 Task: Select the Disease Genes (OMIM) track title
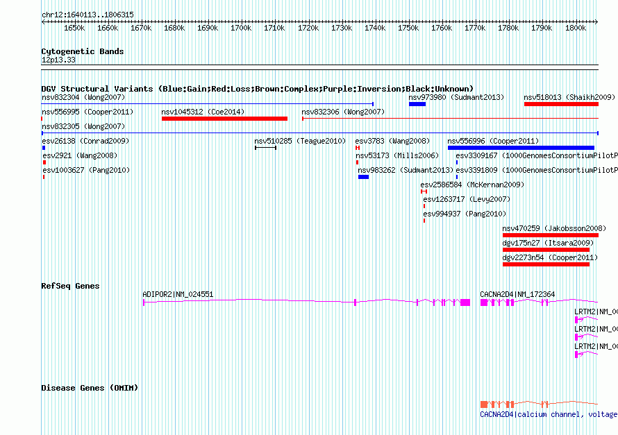[x=90, y=388]
